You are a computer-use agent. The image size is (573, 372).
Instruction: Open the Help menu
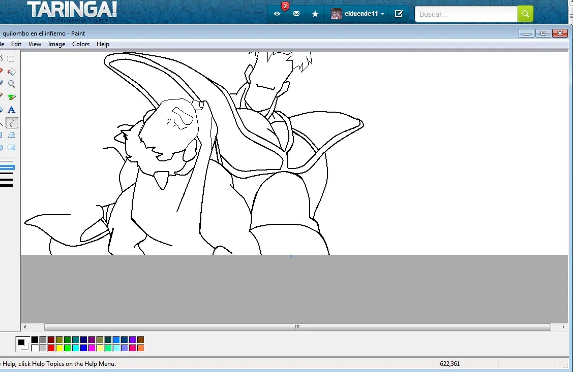pyautogui.click(x=103, y=44)
